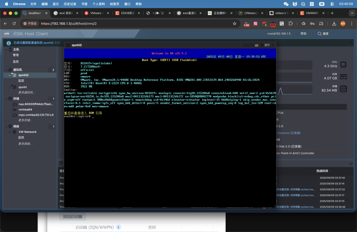Bookmark this page with the star icon
The image size is (357, 232).
pos(235,24)
